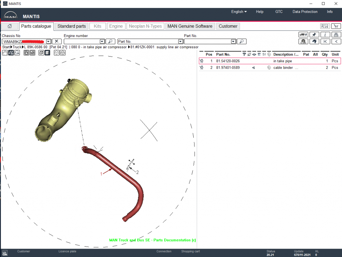Image resolution: width=342 pixels, height=257 pixels.
Task: Expand the Chassis No dropdown
Action: (x=48, y=42)
